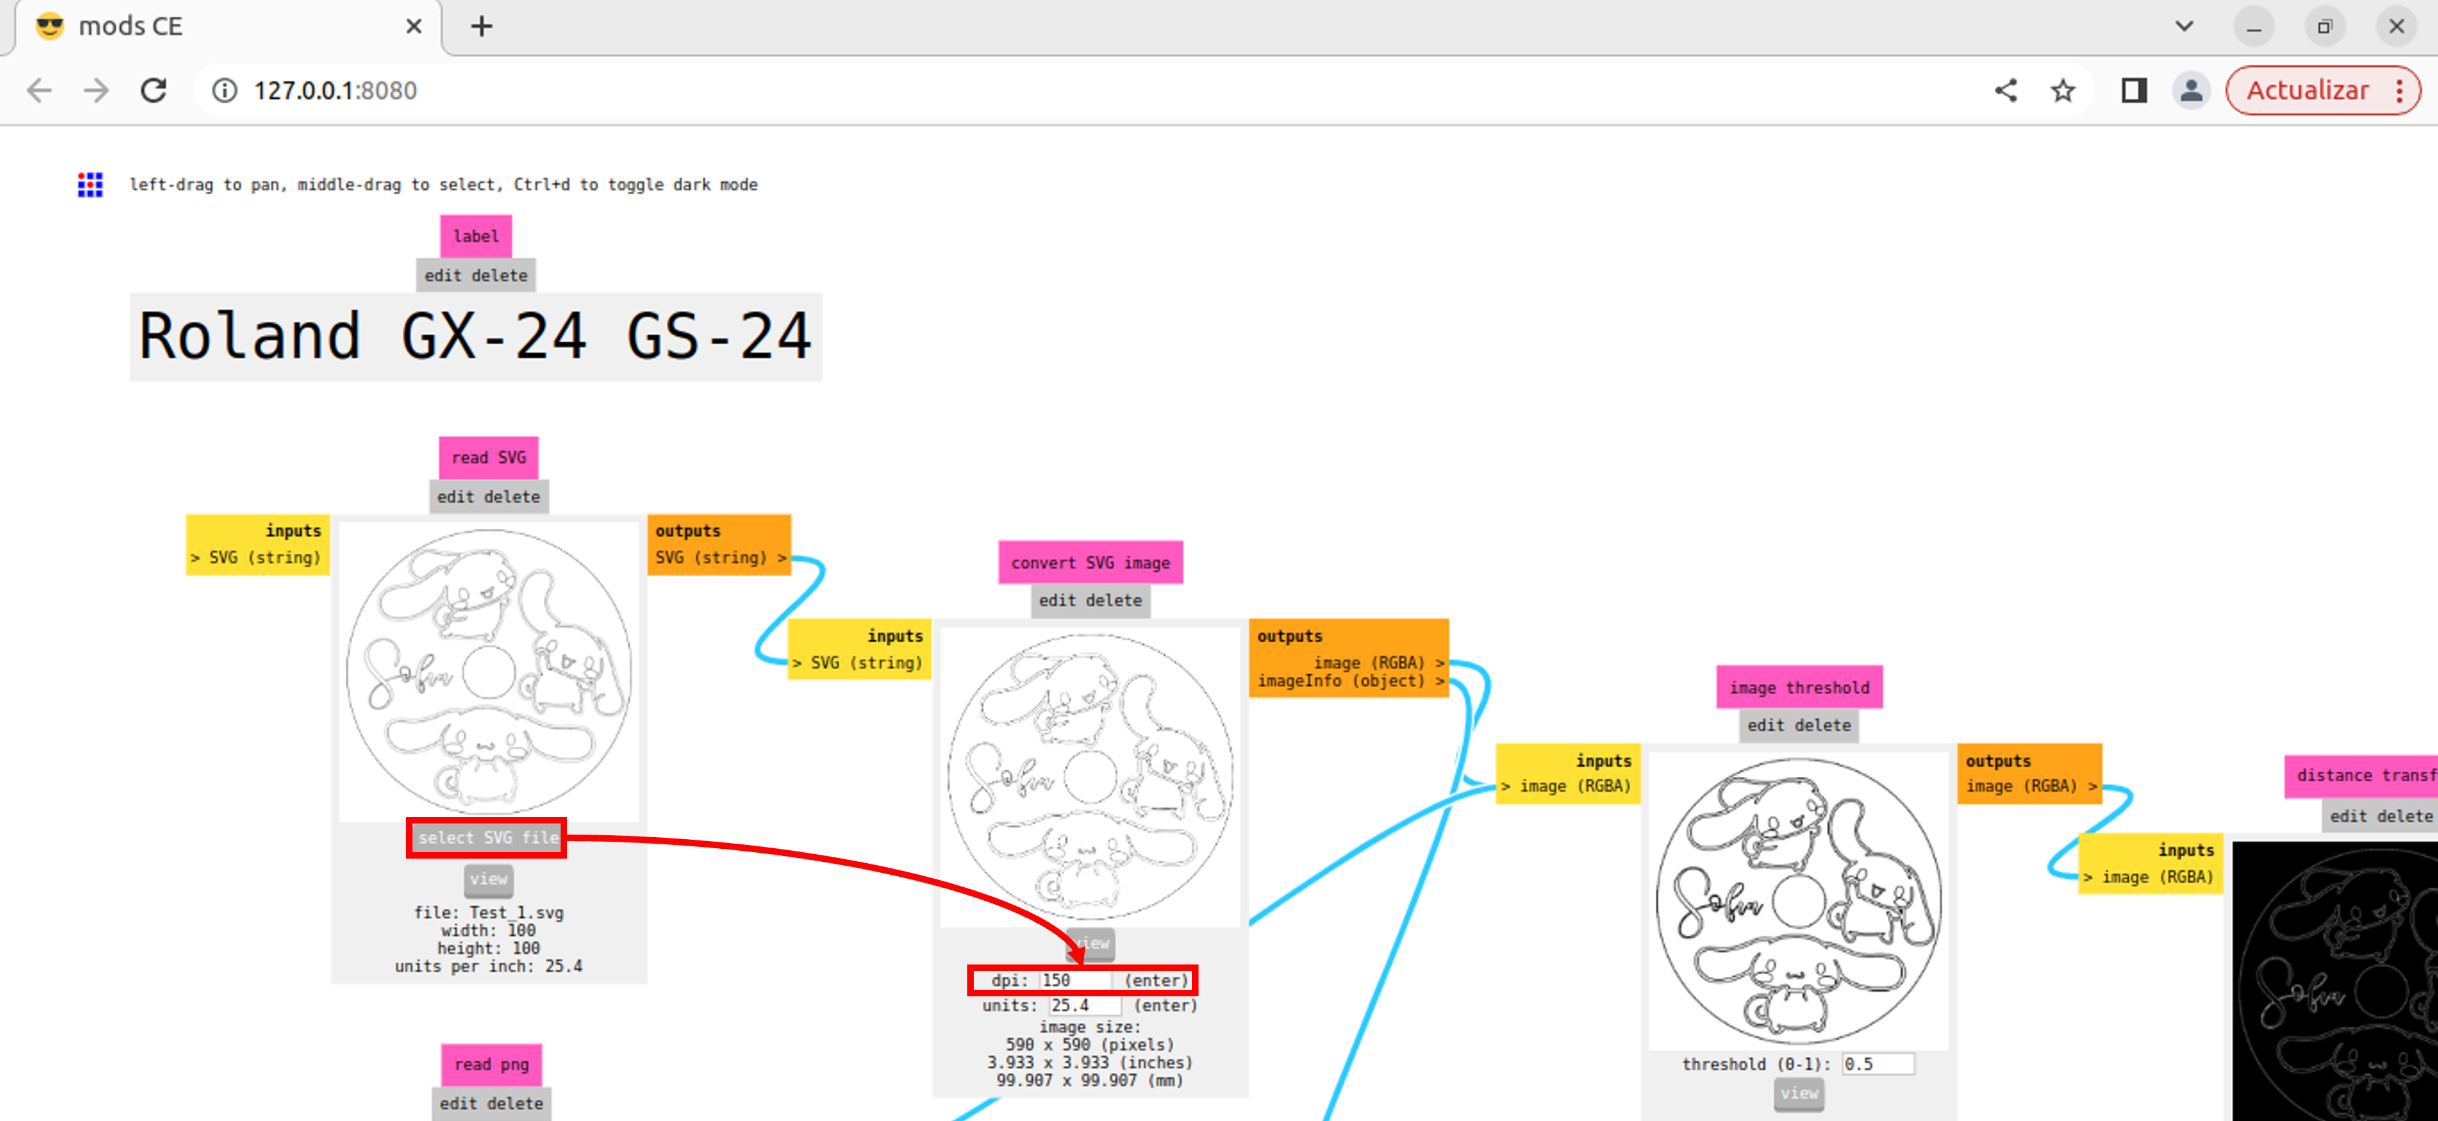2438x1121 pixels.
Task: Click the share page icon
Action: tap(2005, 91)
